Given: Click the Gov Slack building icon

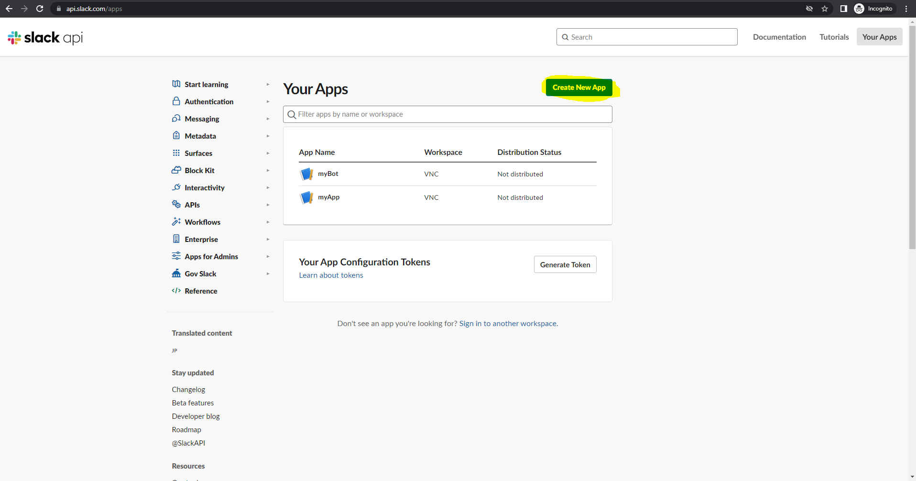Looking at the screenshot, I should (176, 273).
